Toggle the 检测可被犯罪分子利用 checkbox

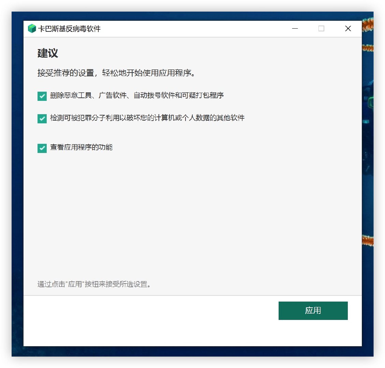(x=42, y=119)
